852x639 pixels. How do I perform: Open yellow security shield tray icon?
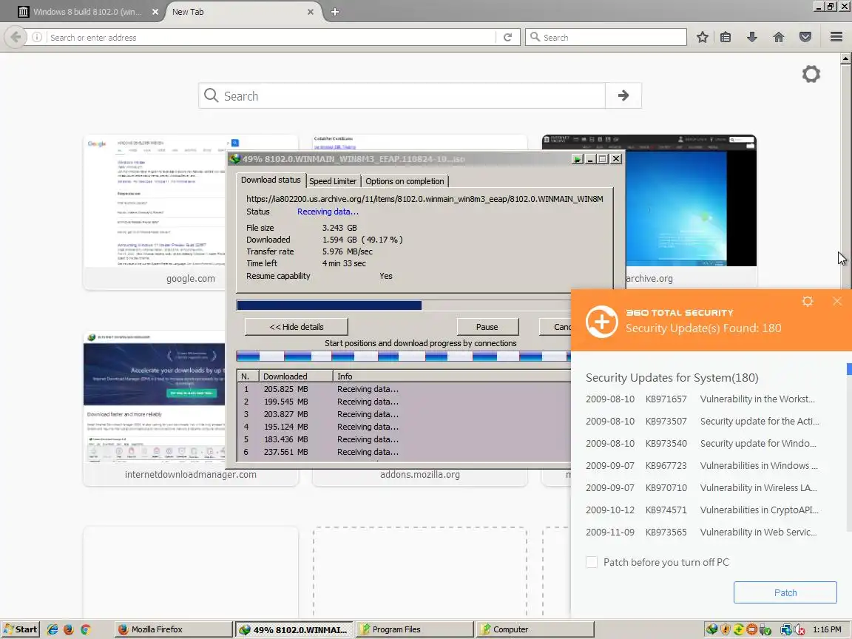tap(725, 629)
